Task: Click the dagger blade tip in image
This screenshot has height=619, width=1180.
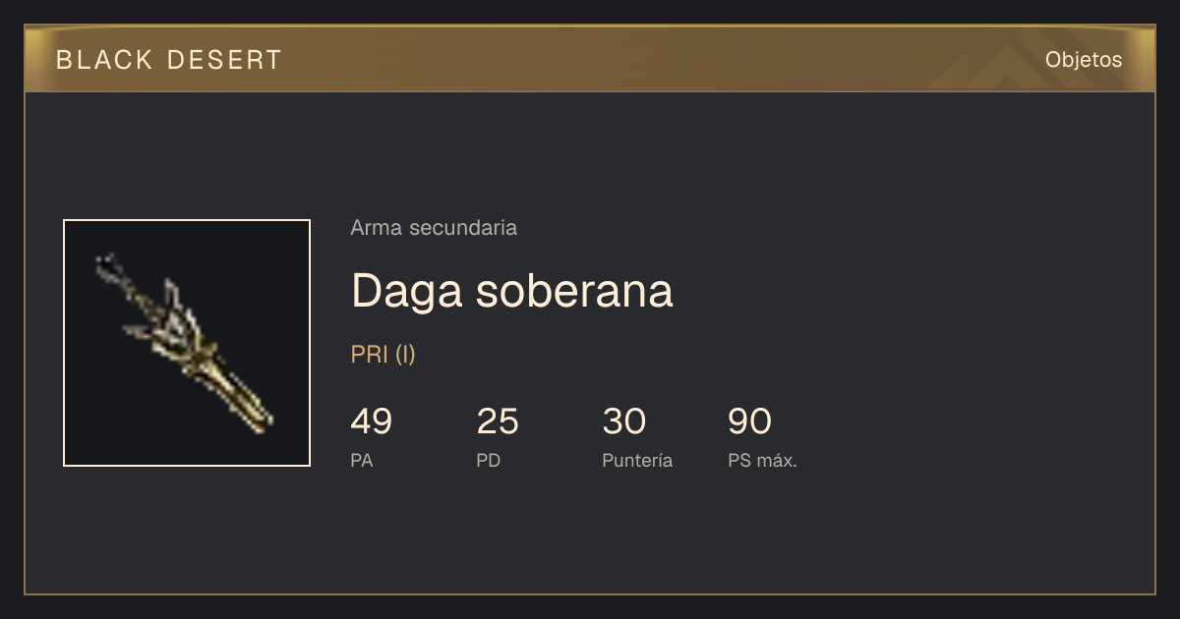Action: click(106, 262)
